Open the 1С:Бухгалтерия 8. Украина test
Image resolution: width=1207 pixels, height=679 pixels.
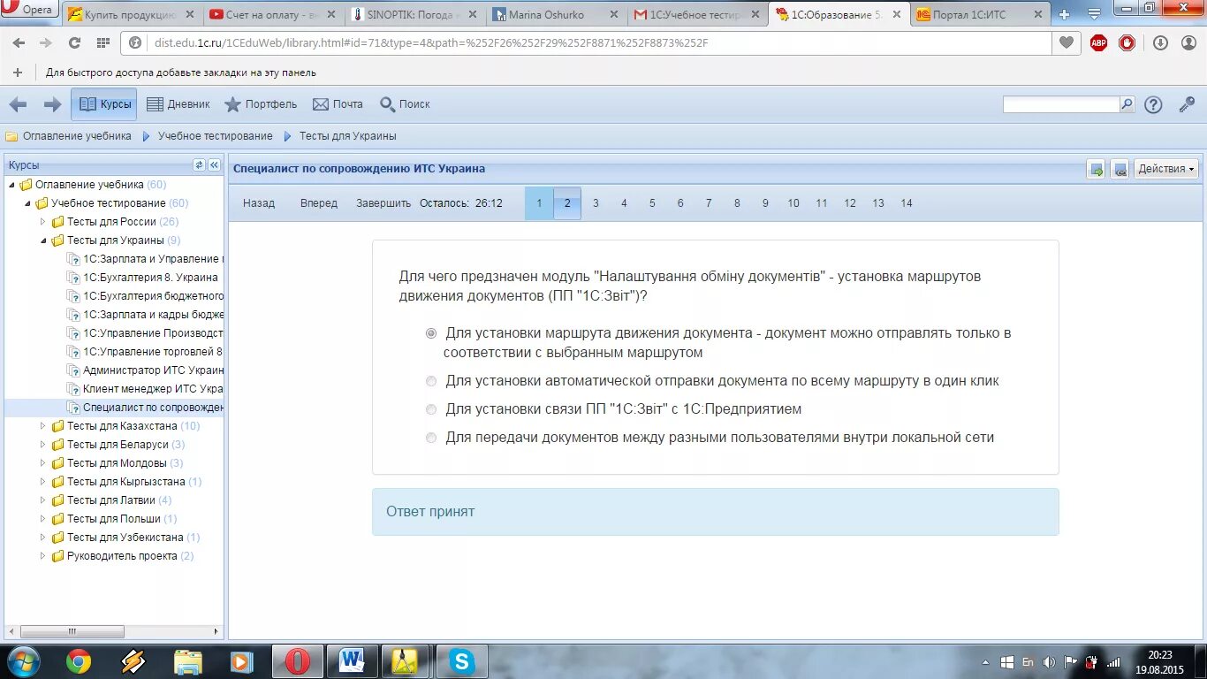150,278
